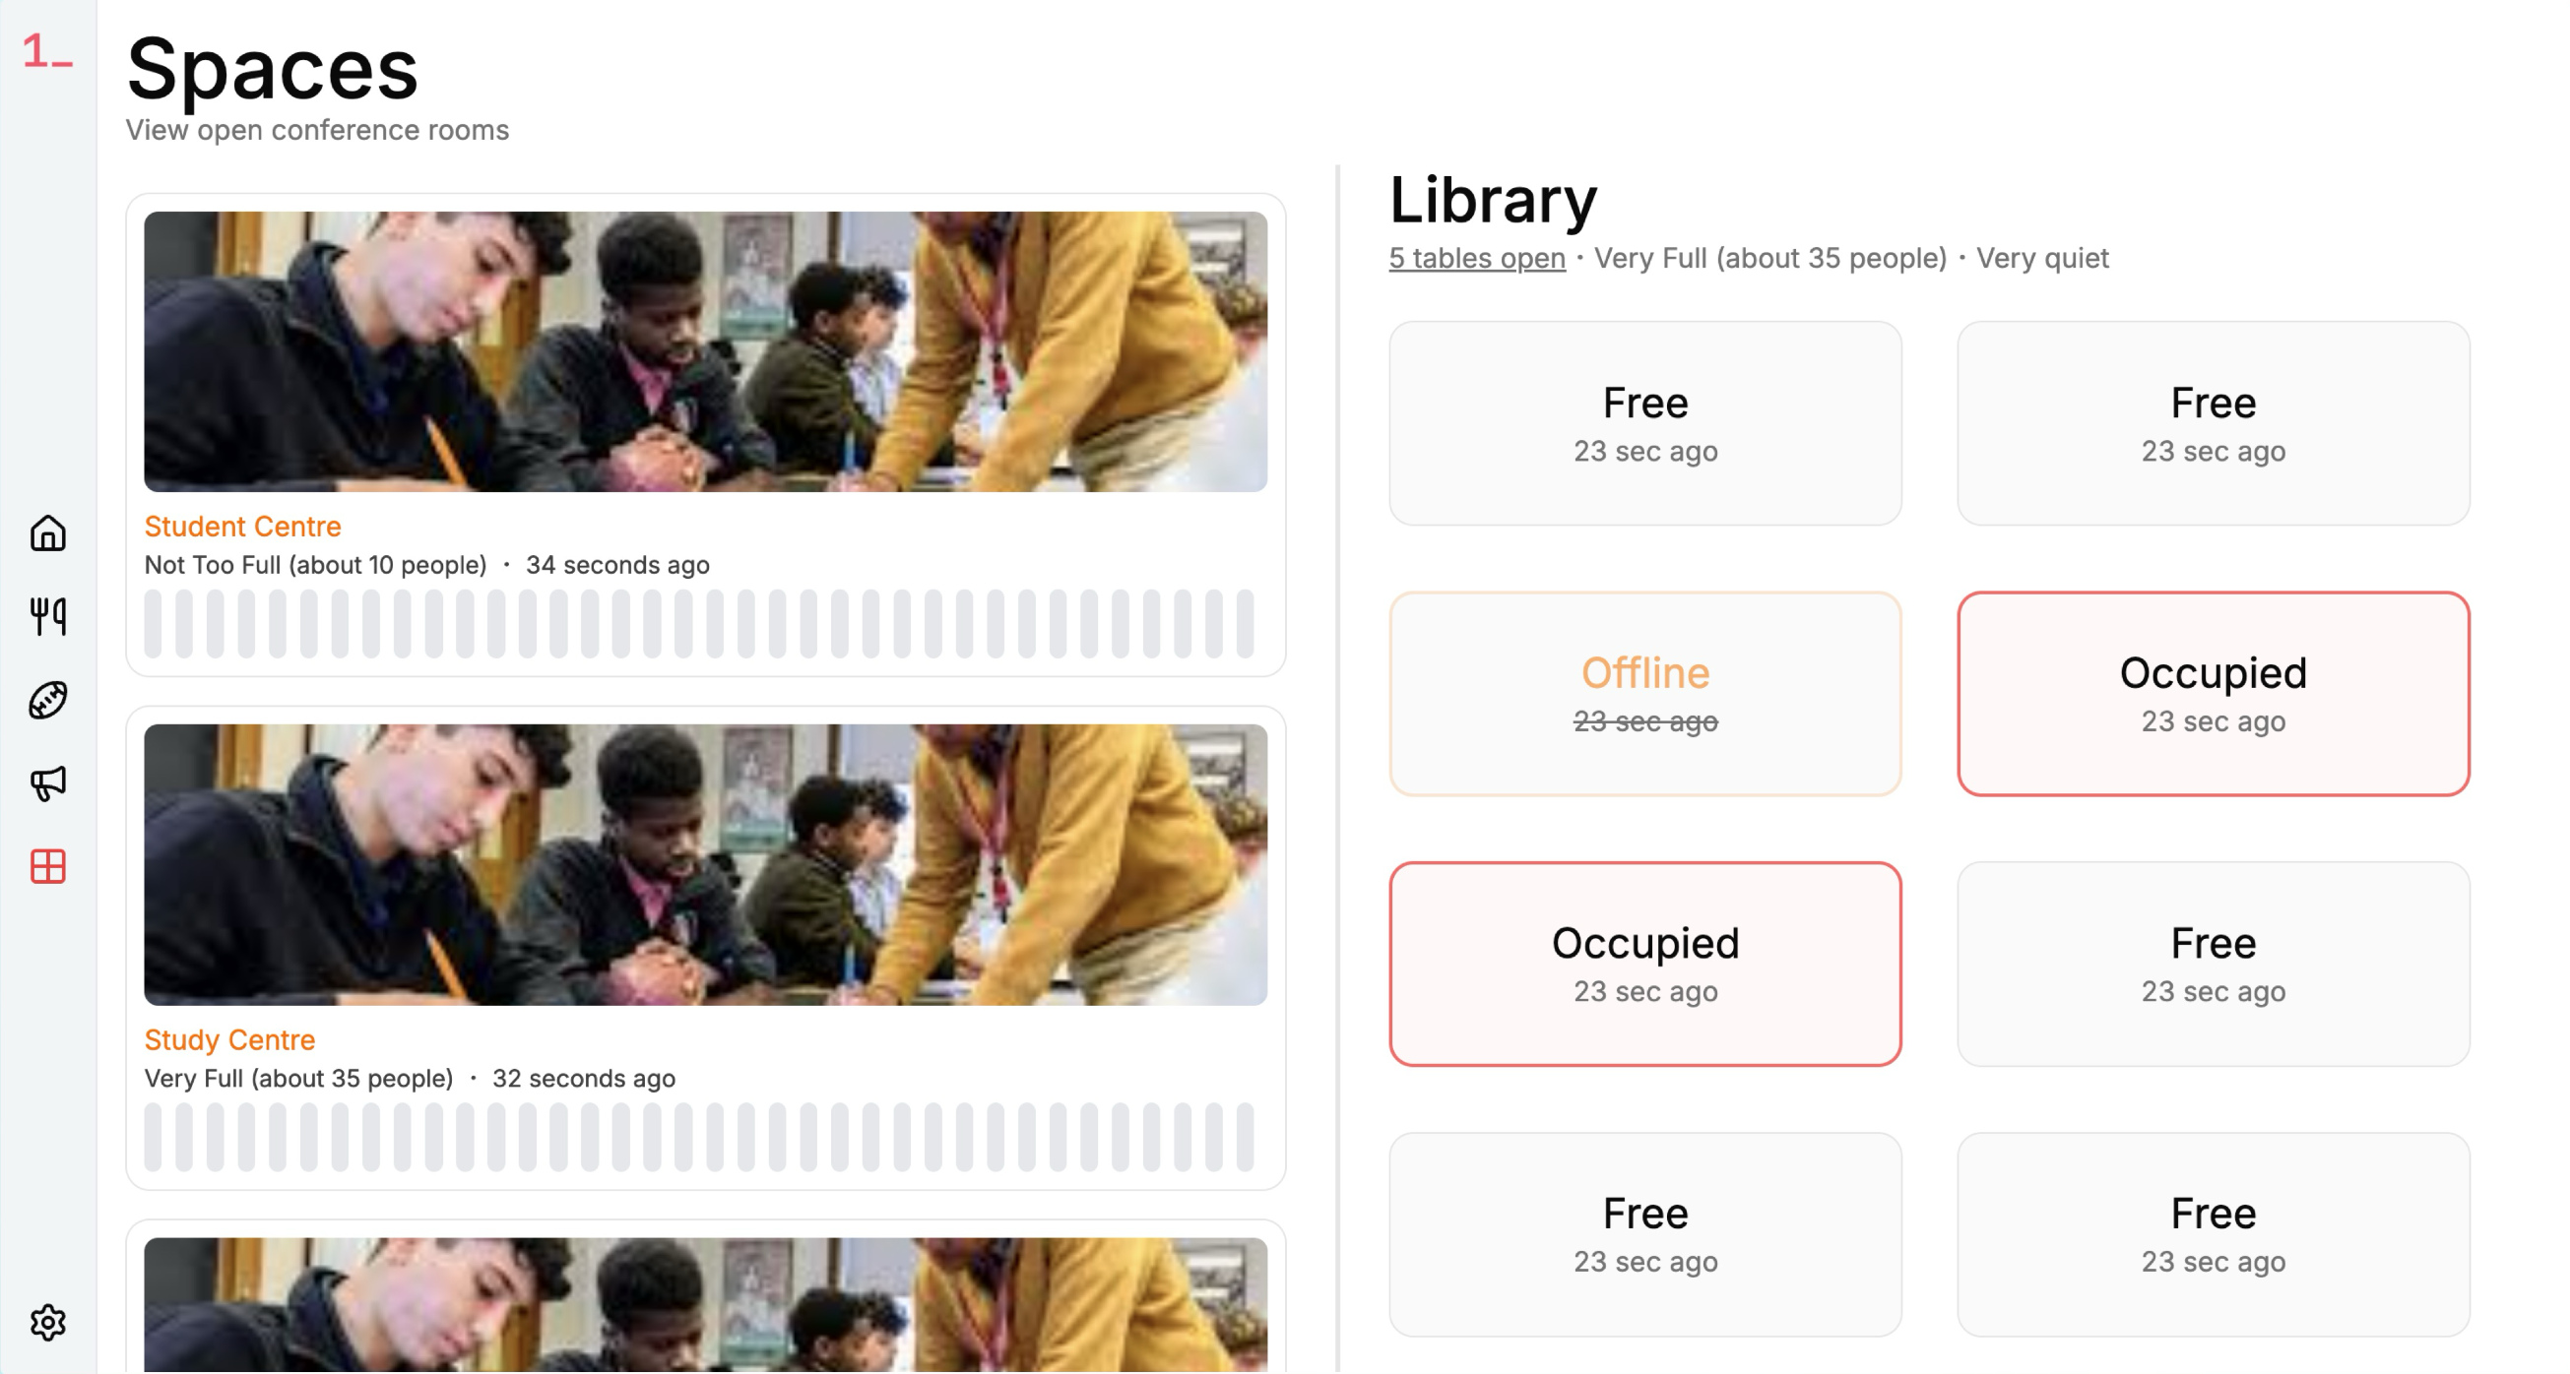
Task: Select the bottom-right Free table card
Action: point(2213,1234)
